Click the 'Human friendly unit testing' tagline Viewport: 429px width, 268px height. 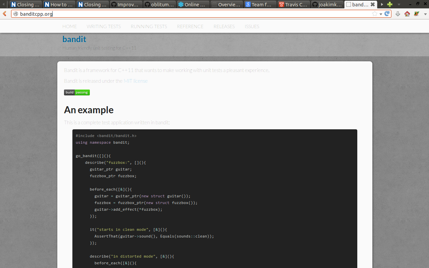point(99,48)
